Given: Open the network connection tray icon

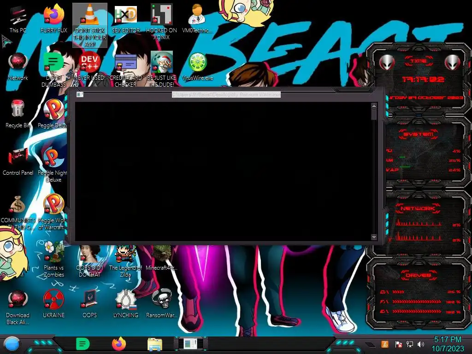Looking at the screenshot, I should click(410, 344).
